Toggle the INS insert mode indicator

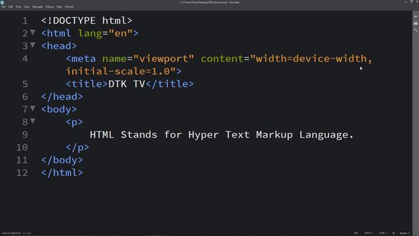click(x=355, y=233)
